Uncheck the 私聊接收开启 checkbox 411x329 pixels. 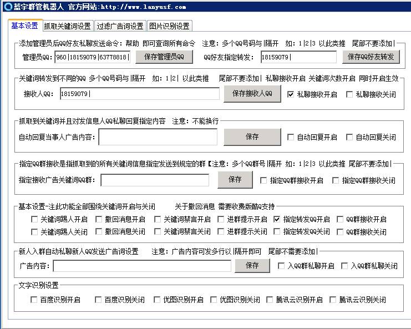point(291,94)
